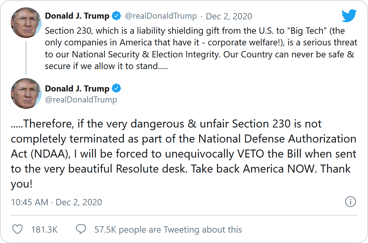Image resolution: width=368 pixels, height=243 pixels.
Task: Open @realDonaldTrump handle below the second name
Action: tap(81, 99)
